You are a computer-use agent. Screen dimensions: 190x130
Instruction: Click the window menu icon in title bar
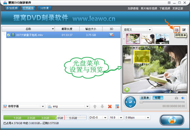click(169, 3)
